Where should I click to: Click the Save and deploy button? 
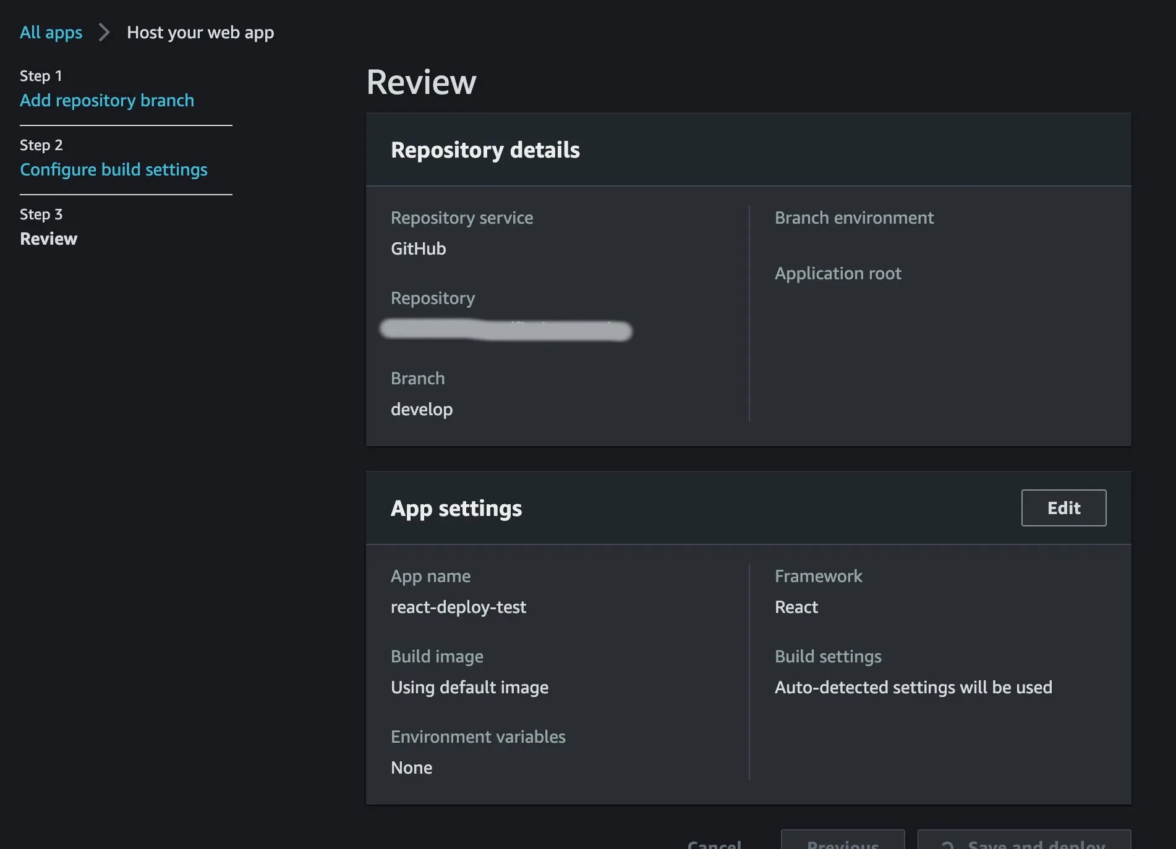pos(1036,842)
